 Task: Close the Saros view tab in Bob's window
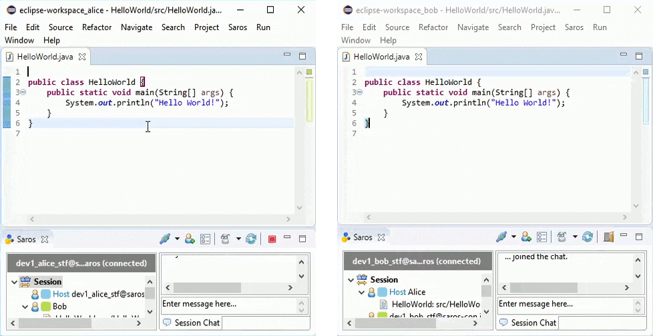pos(381,238)
